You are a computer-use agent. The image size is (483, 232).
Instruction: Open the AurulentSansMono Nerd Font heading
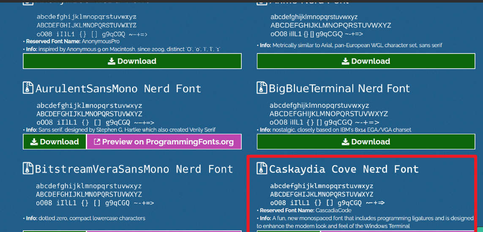point(118,89)
